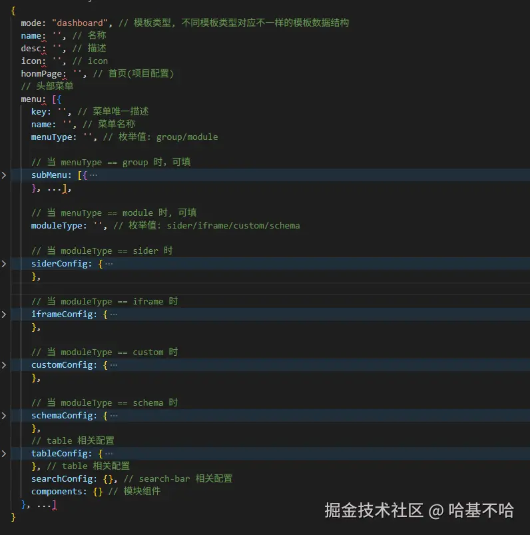530x535 pixels.
Task: Click the standalone '// table 相关配置' comment line
Action: pyautogui.click(x=73, y=441)
